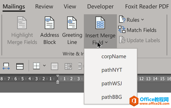Pick the pathBBG merge field
171x108 pixels.
(112, 97)
